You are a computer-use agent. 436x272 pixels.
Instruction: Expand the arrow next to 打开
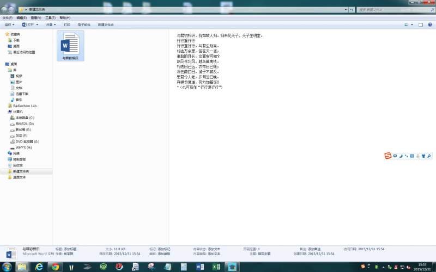tap(37, 24)
